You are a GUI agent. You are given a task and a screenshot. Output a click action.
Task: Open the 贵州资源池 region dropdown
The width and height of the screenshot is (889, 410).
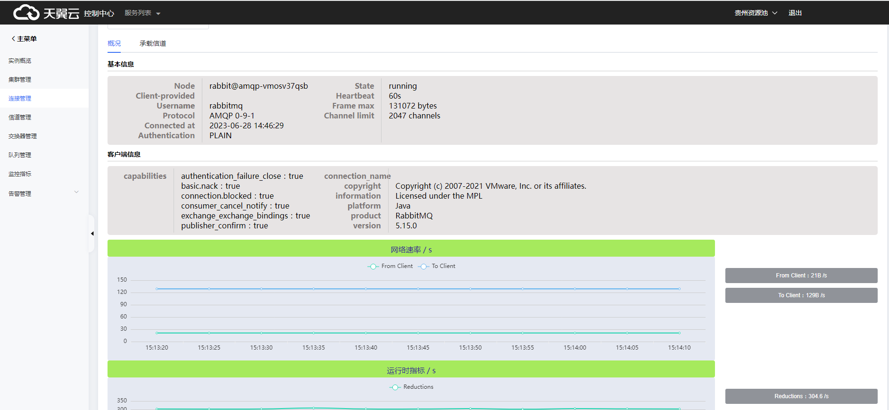pyautogui.click(x=756, y=13)
